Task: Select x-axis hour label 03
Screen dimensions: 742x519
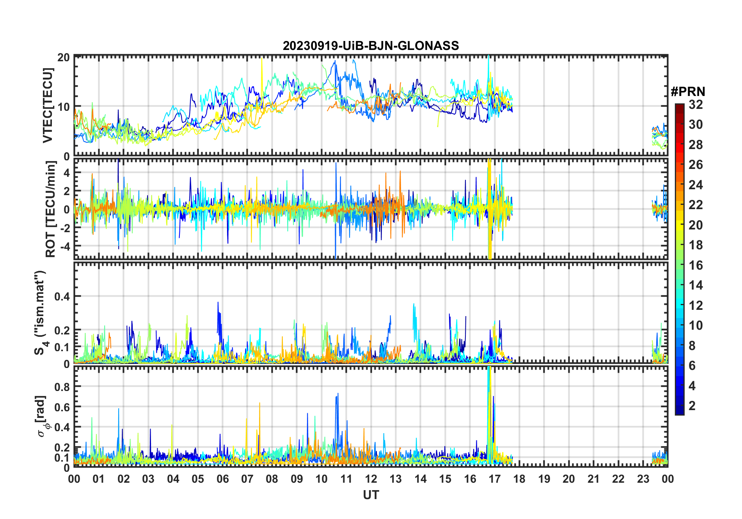Action: [x=148, y=479]
